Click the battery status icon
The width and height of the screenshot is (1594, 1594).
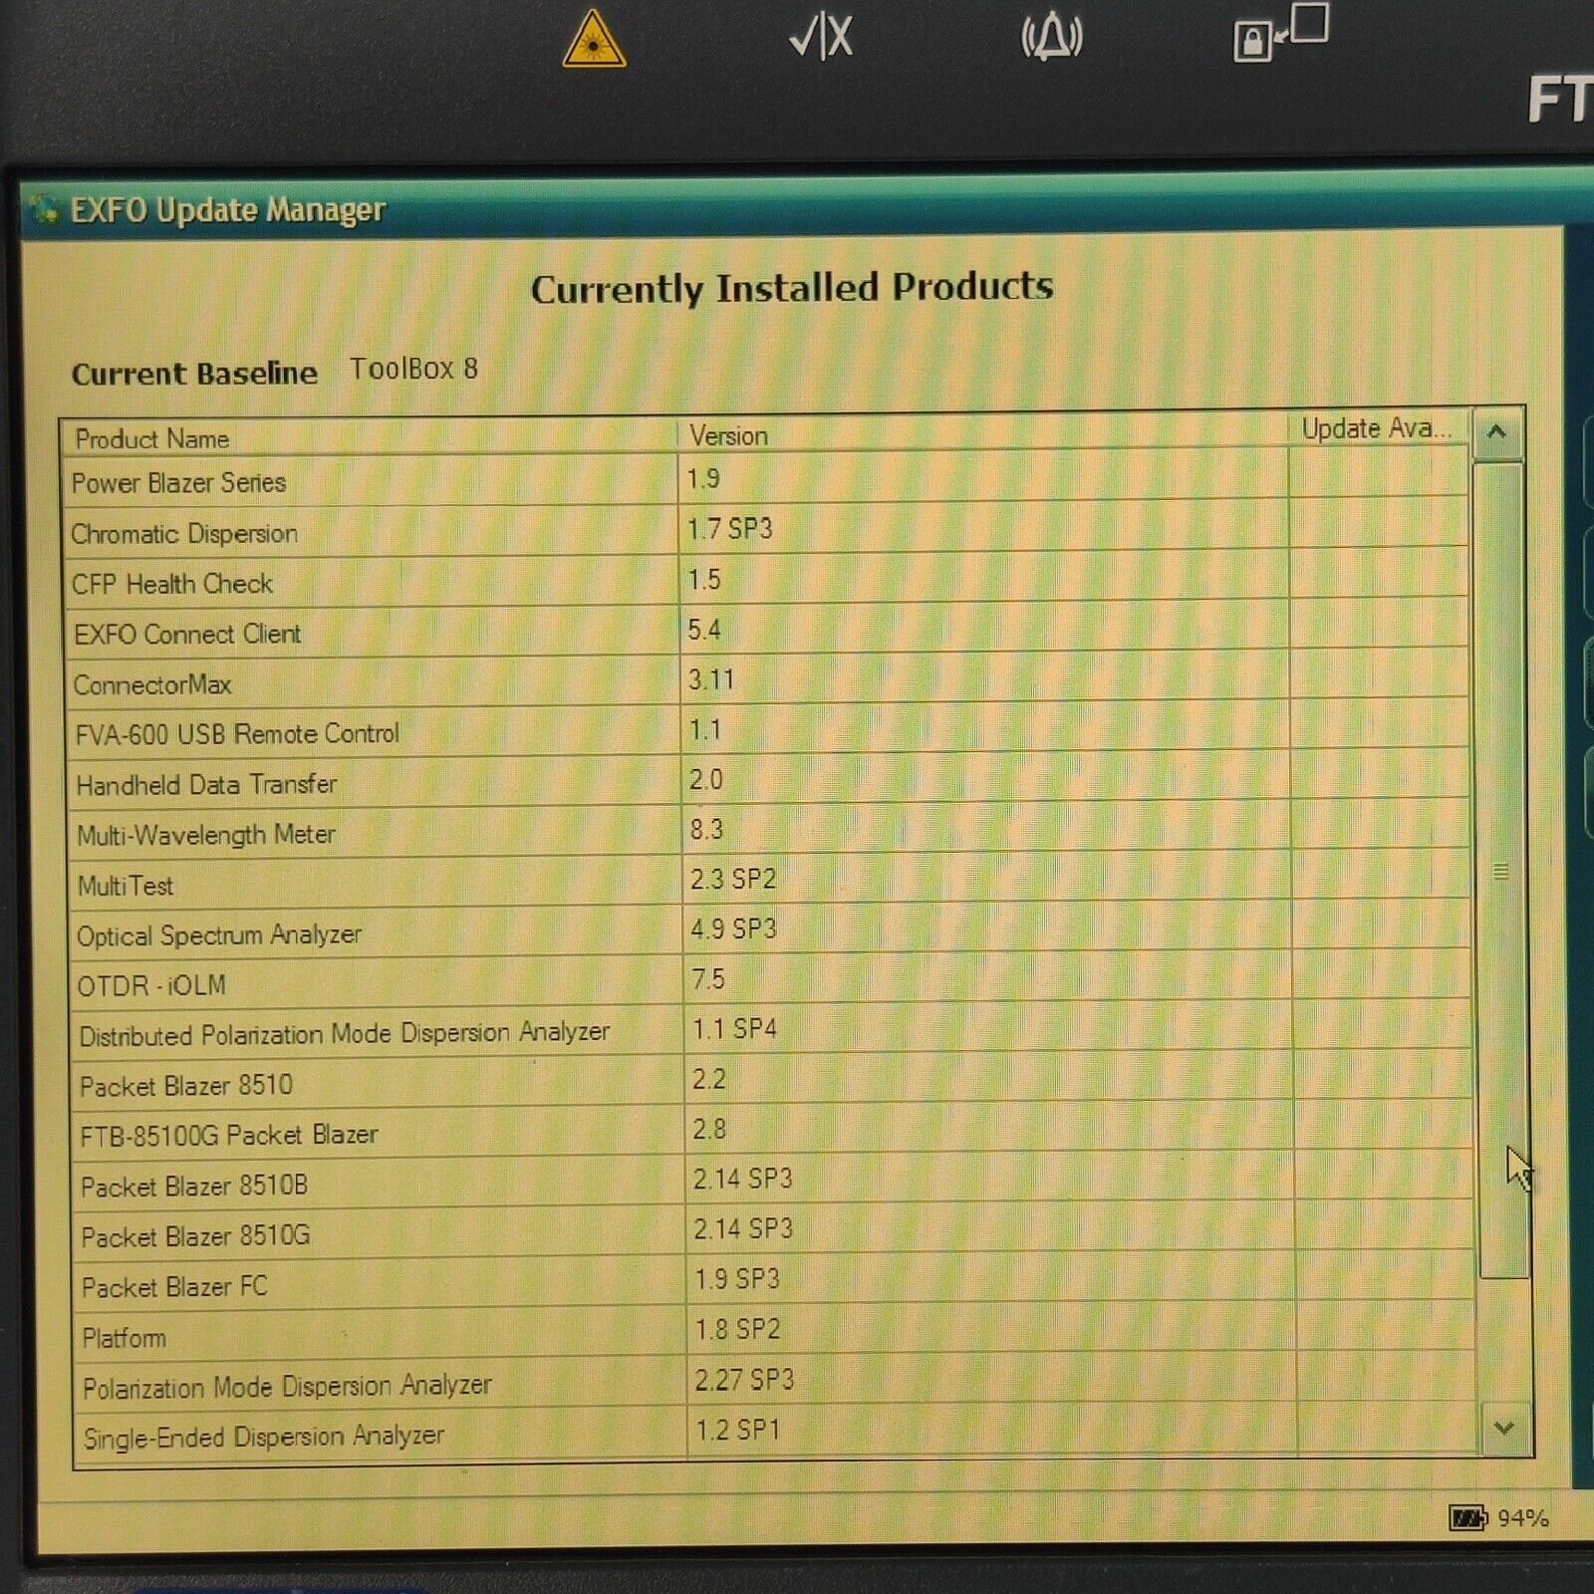point(1467,1518)
